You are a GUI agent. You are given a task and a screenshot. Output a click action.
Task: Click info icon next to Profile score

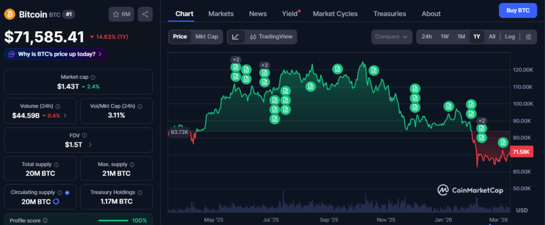pyautogui.click(x=45, y=221)
